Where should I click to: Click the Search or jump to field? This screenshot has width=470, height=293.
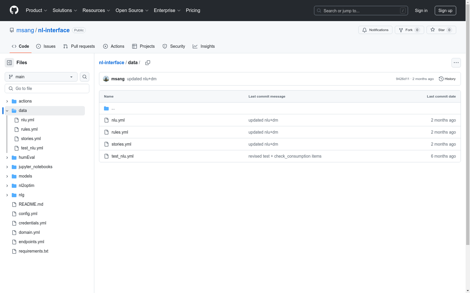[361, 11]
